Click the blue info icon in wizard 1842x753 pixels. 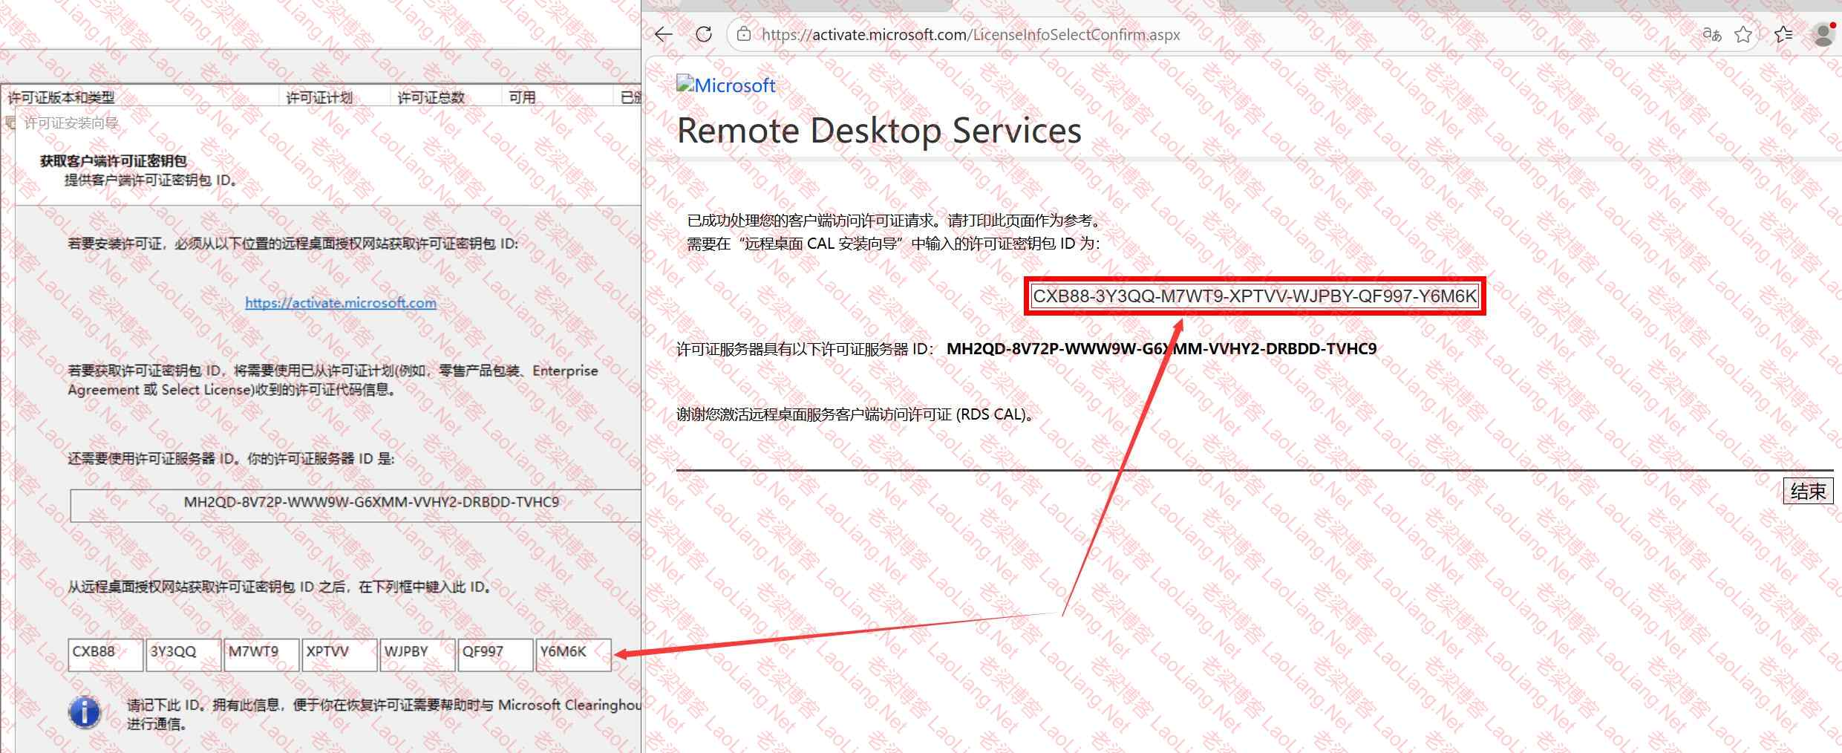[85, 713]
